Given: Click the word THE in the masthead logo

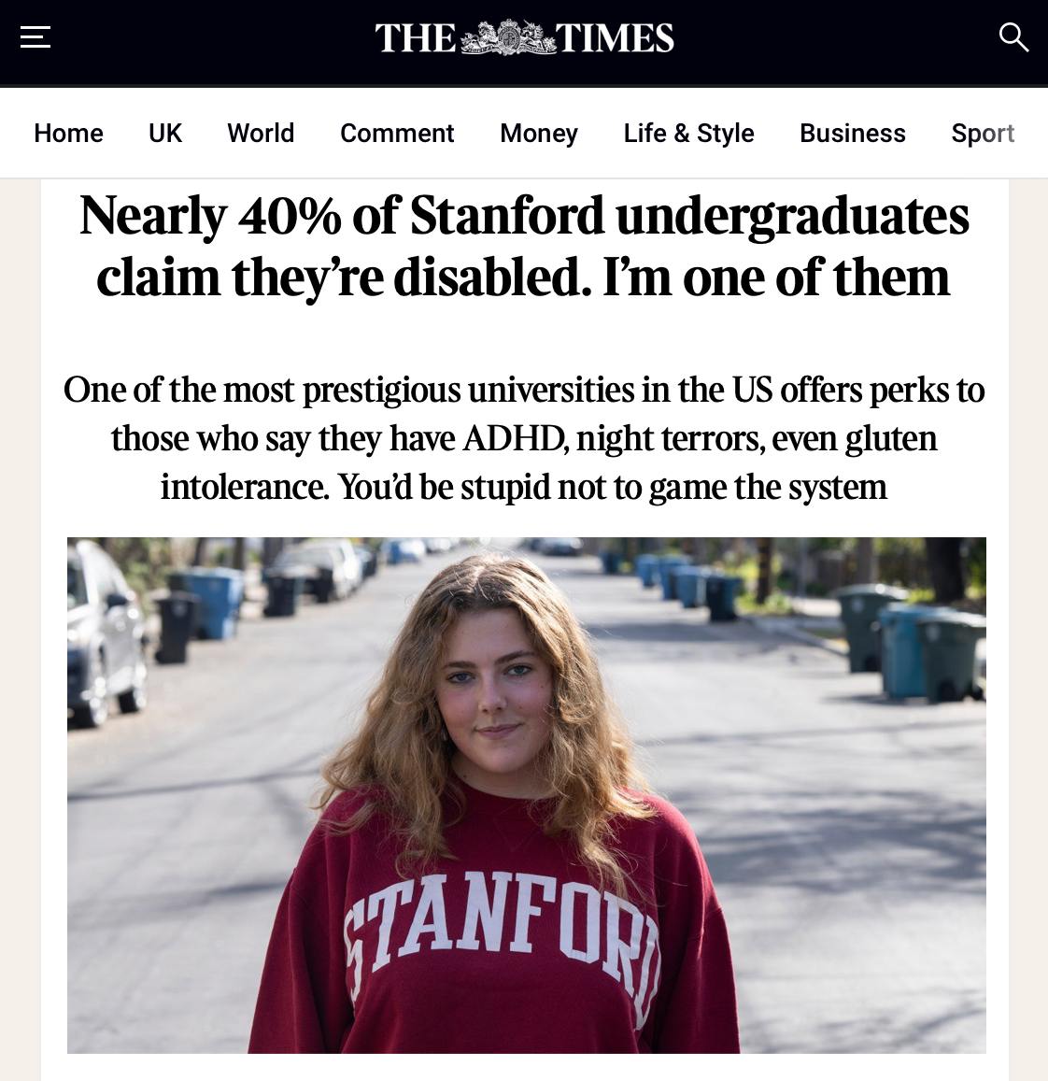Looking at the screenshot, I should tap(415, 38).
